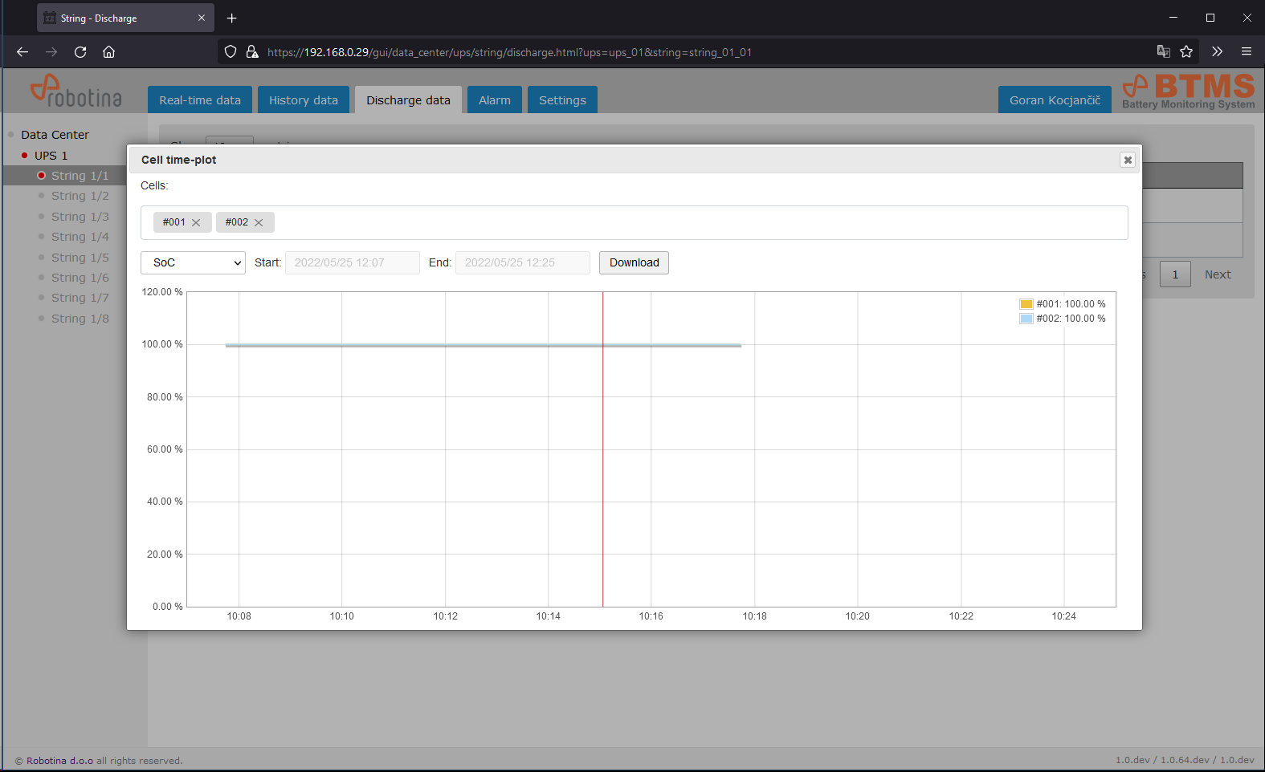The image size is (1265, 772).
Task: Select String 1/6 in sidebar
Action: (x=80, y=278)
